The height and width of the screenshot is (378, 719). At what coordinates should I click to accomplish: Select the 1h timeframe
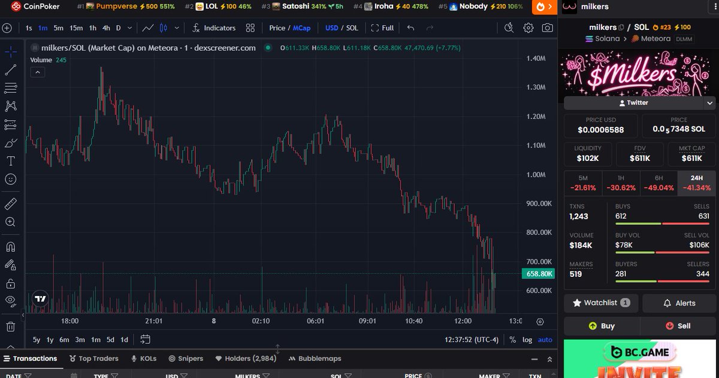coord(93,28)
